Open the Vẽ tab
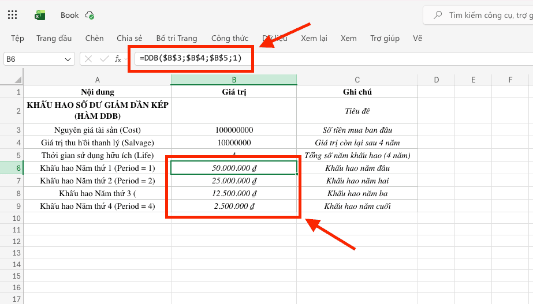 (x=418, y=39)
